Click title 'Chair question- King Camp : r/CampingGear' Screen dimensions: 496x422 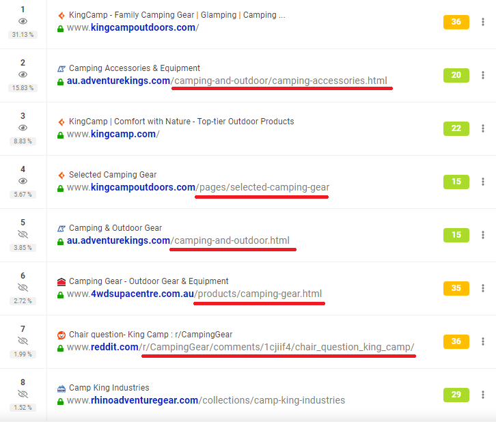pyautogui.click(x=150, y=335)
